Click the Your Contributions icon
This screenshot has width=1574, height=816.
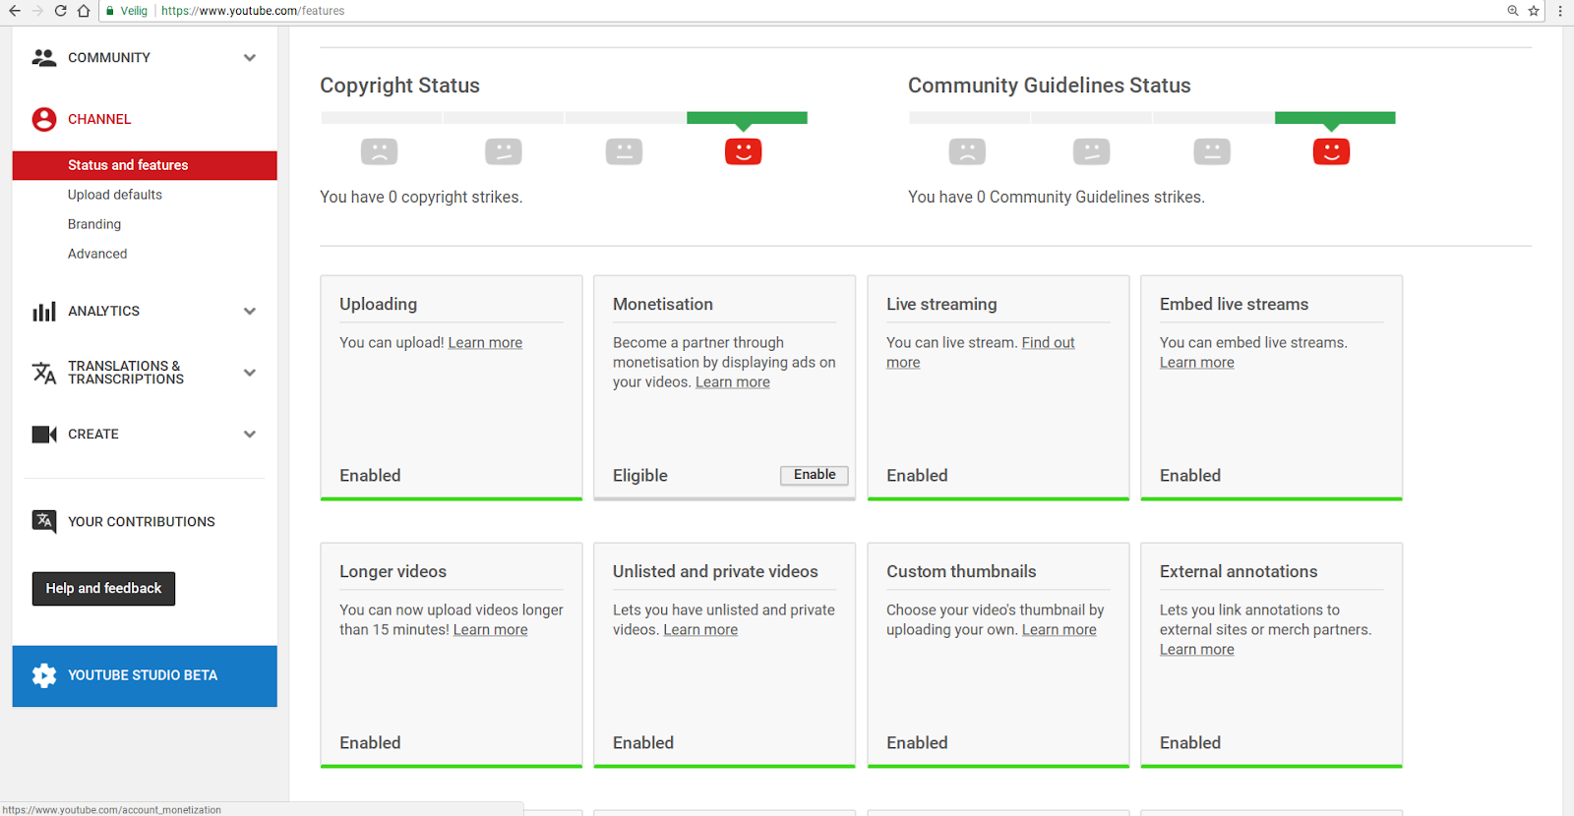coord(44,521)
